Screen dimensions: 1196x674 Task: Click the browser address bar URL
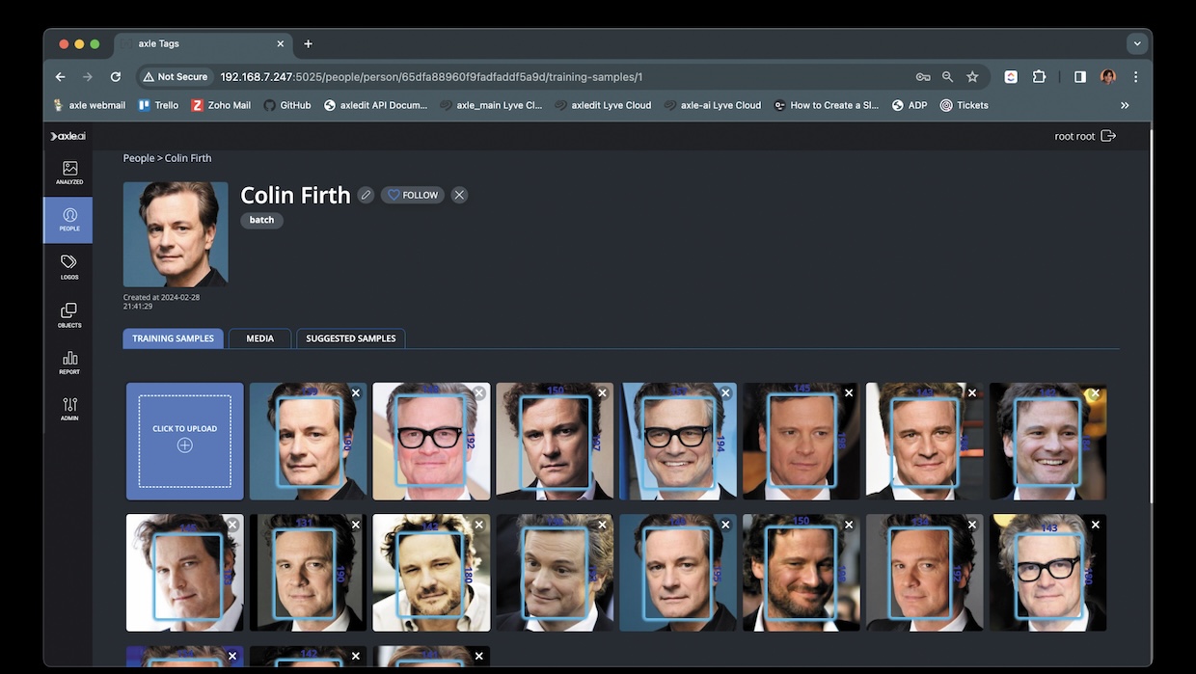431,77
